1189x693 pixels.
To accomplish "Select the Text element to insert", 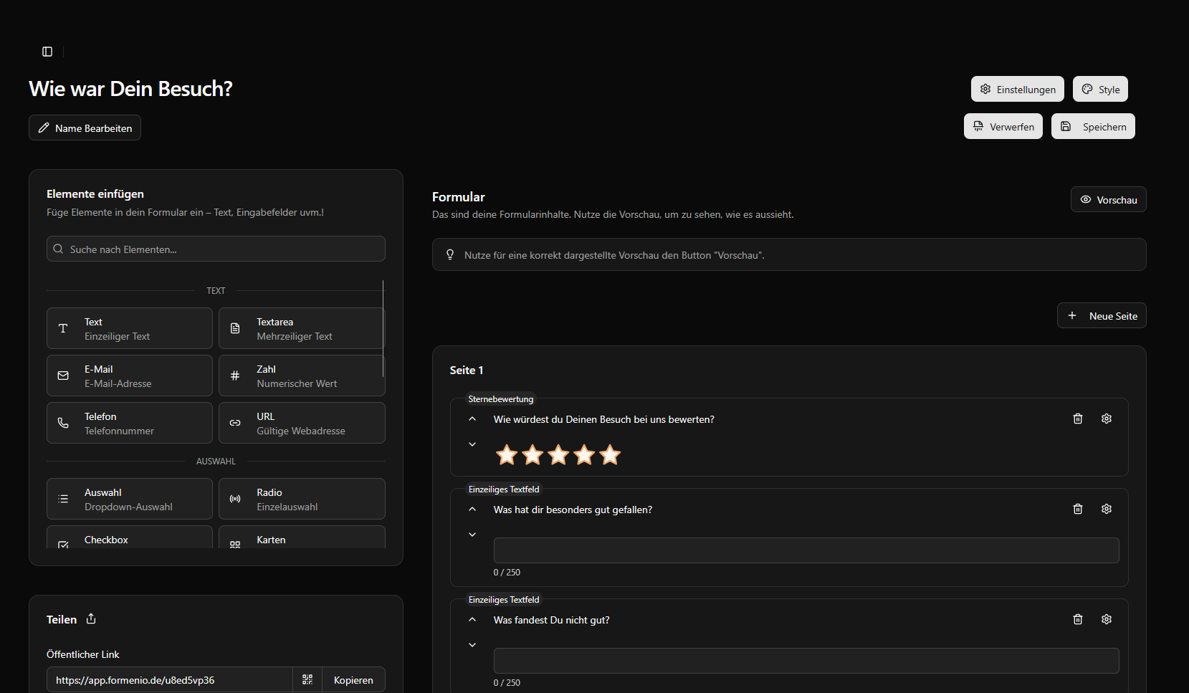I will point(129,328).
